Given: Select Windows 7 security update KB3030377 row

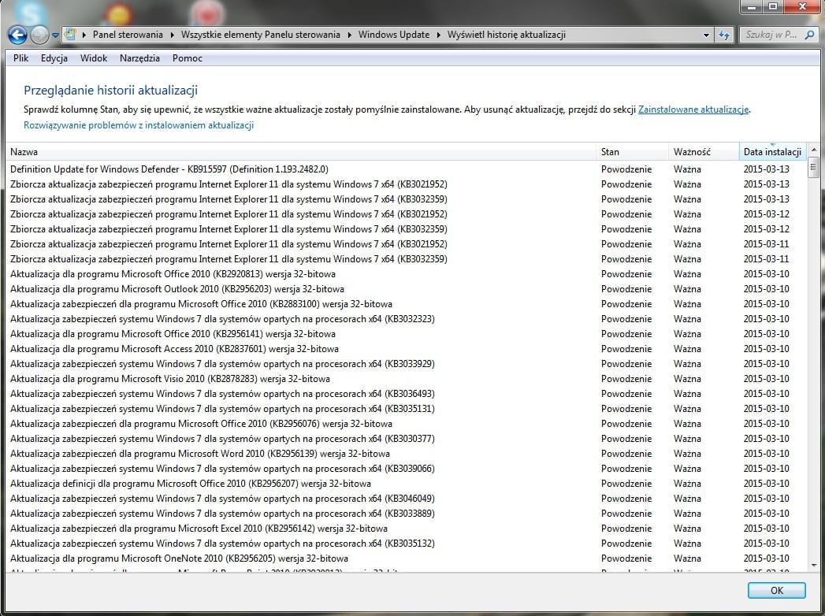Looking at the screenshot, I should 405,440.
